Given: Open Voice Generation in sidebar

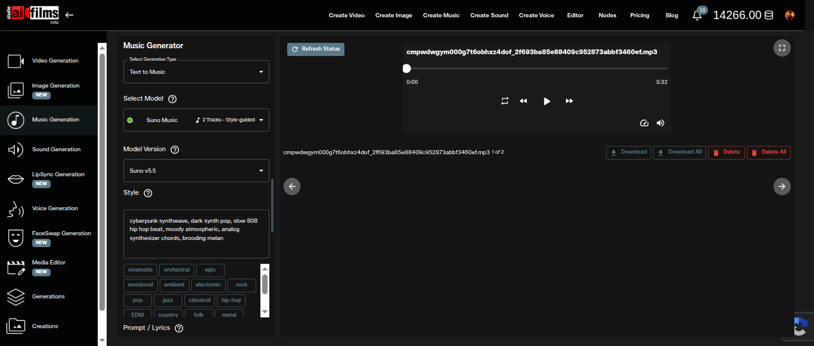Looking at the screenshot, I should [x=49, y=208].
